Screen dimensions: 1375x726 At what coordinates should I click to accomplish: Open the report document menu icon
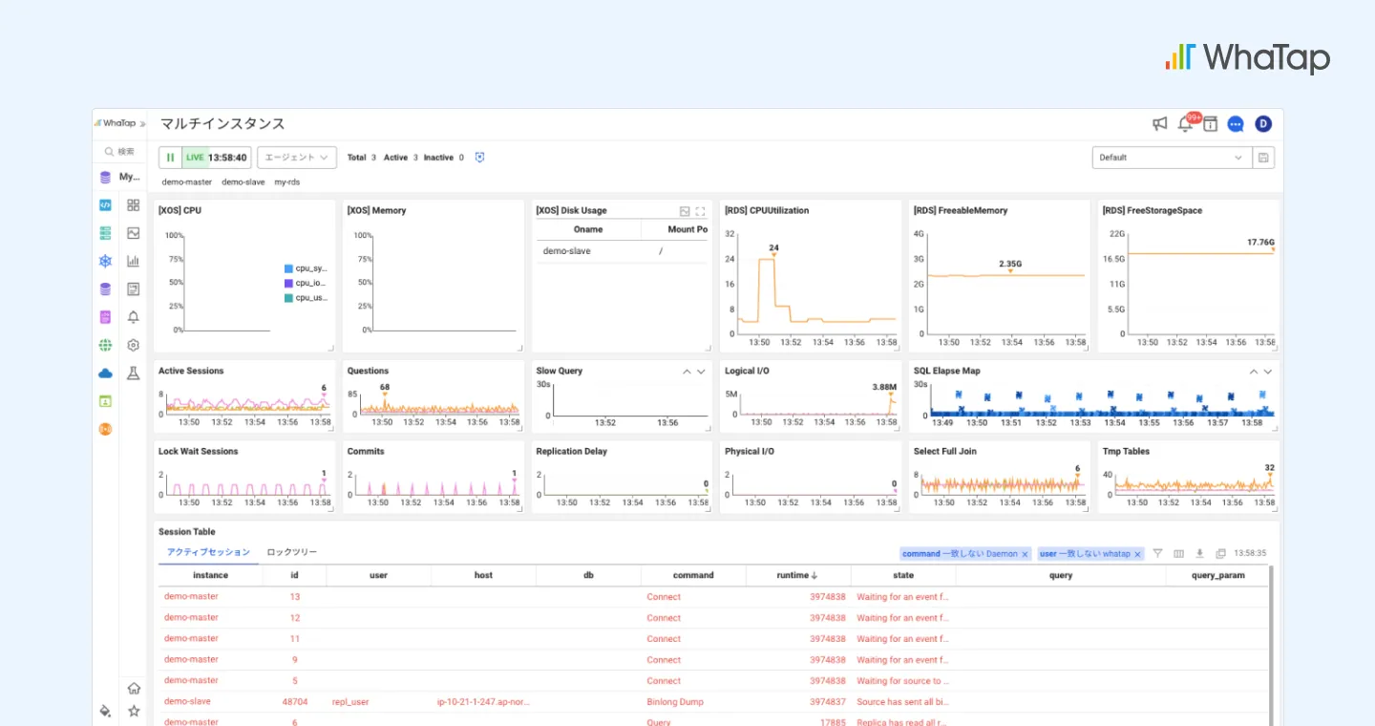134,288
